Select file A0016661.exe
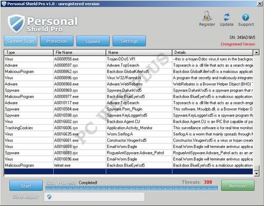The image size is (264, 206). (x=80, y=140)
